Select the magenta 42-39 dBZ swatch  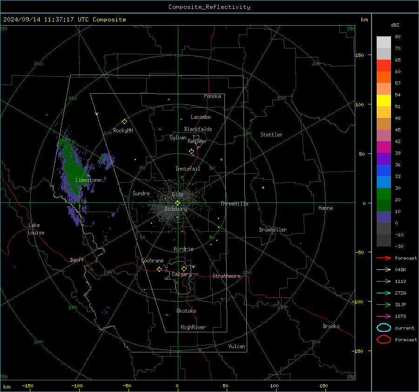384,147
